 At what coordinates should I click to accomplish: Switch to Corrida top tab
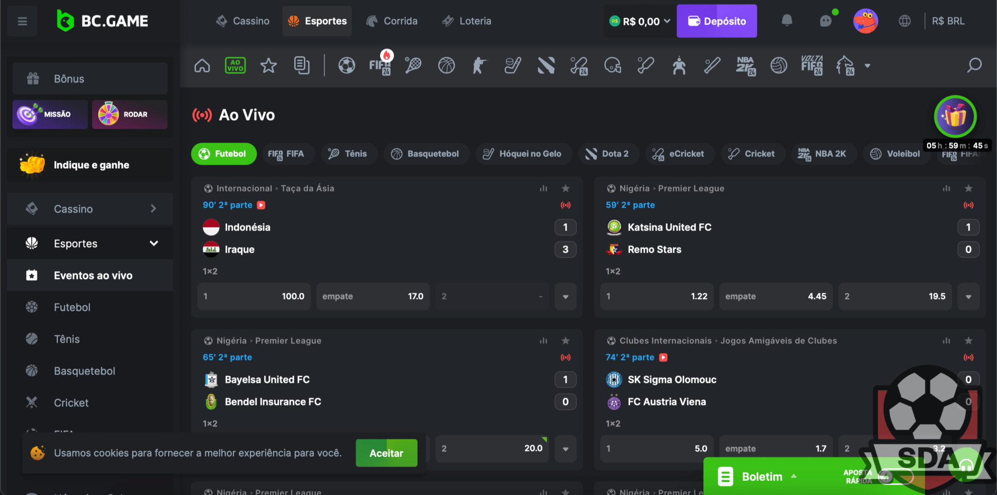pos(392,21)
